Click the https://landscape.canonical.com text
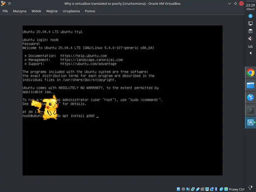Screen dimensions: 256x192 click(x=91, y=60)
